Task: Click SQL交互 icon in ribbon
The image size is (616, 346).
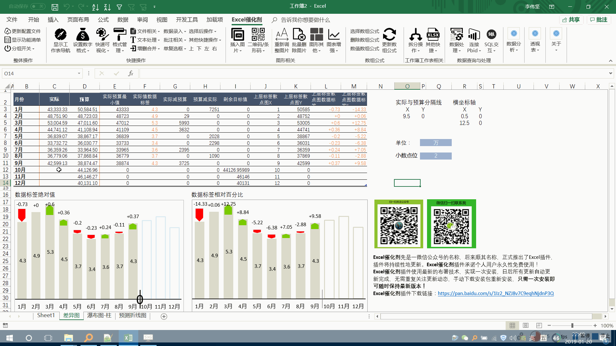Action: pos(491,34)
